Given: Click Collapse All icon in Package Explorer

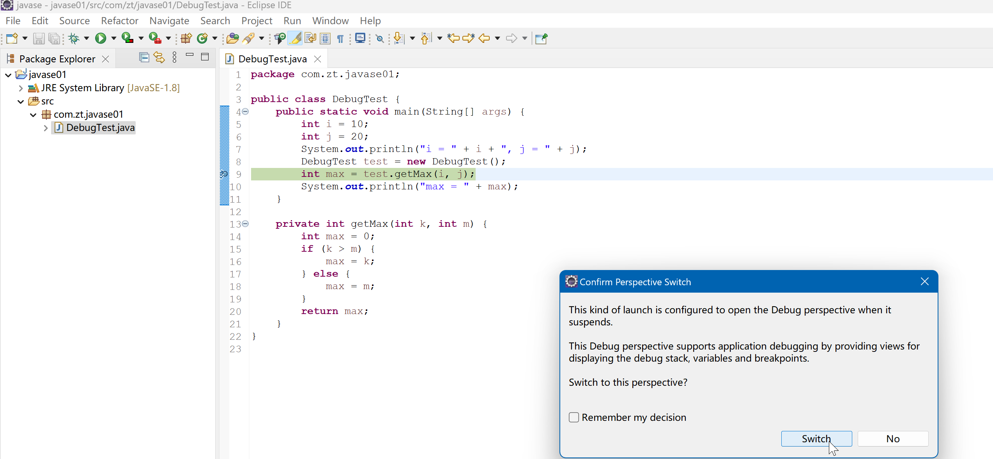Looking at the screenshot, I should (x=144, y=58).
